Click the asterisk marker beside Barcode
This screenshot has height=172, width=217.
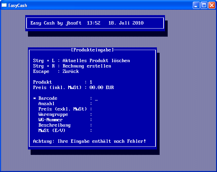point(35,98)
